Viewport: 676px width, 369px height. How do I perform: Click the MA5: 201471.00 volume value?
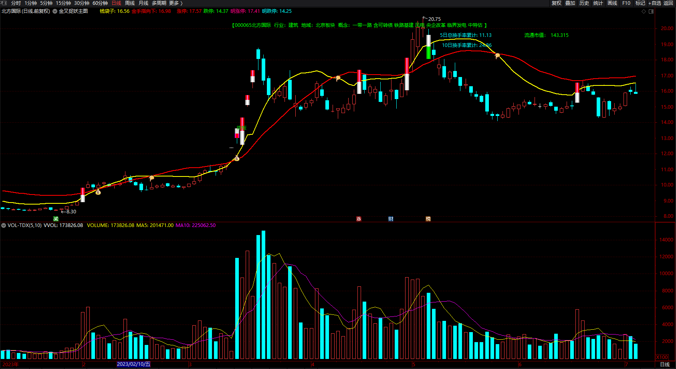point(155,225)
